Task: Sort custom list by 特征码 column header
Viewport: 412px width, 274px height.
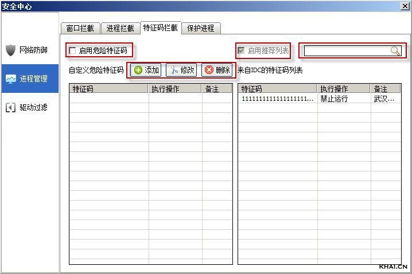Action: (x=108, y=89)
